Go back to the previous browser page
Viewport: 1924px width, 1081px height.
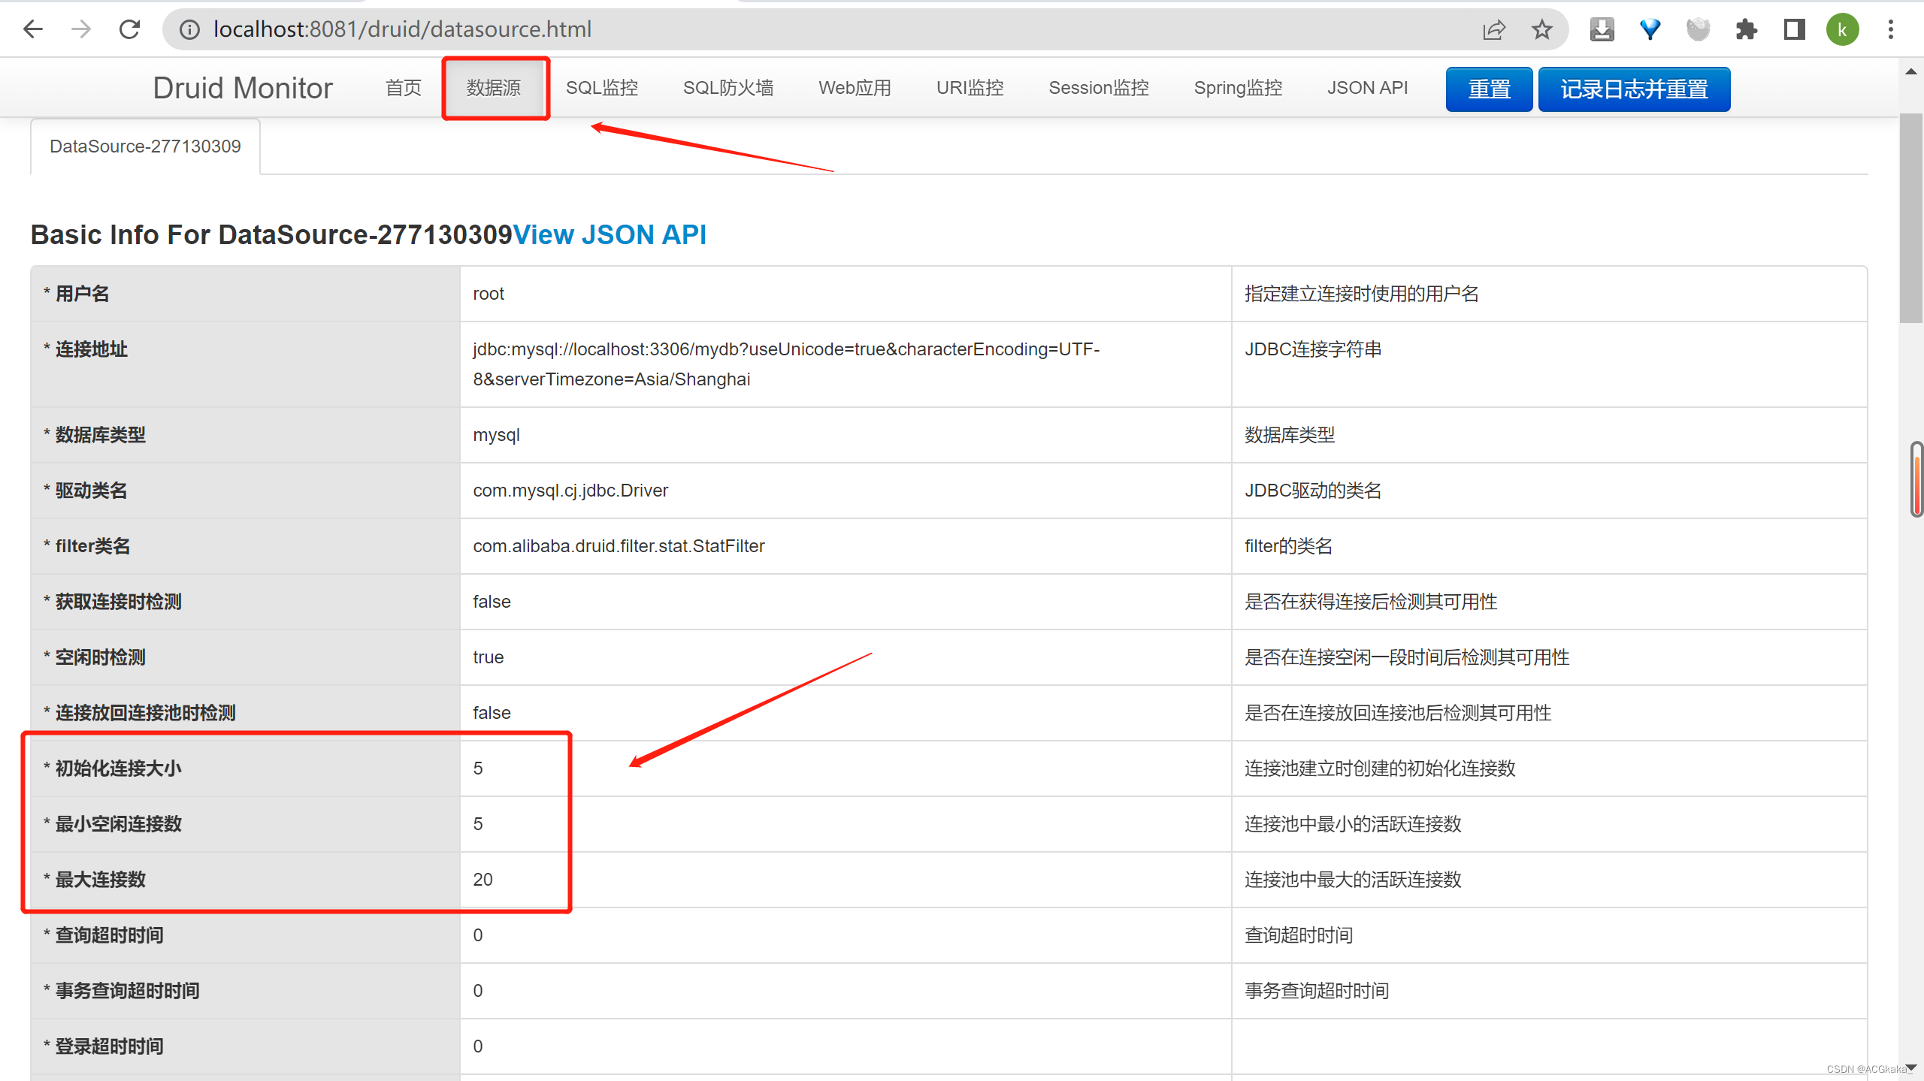click(33, 29)
